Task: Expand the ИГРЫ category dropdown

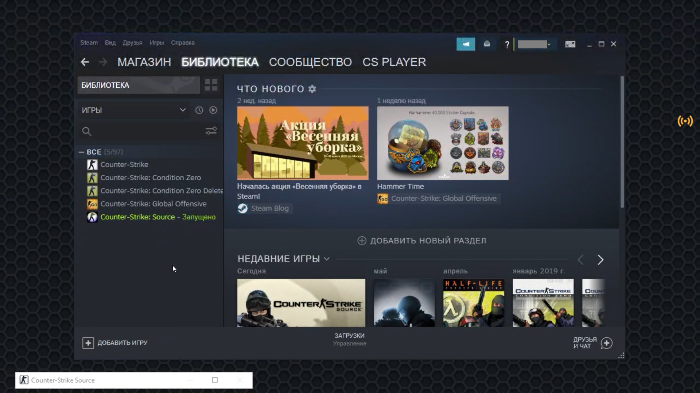Action: (183, 110)
